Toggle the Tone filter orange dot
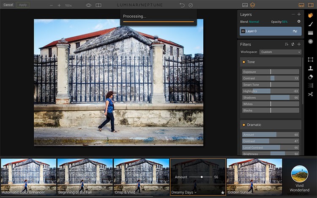Viewport: 317px width, 198px height. [243, 62]
